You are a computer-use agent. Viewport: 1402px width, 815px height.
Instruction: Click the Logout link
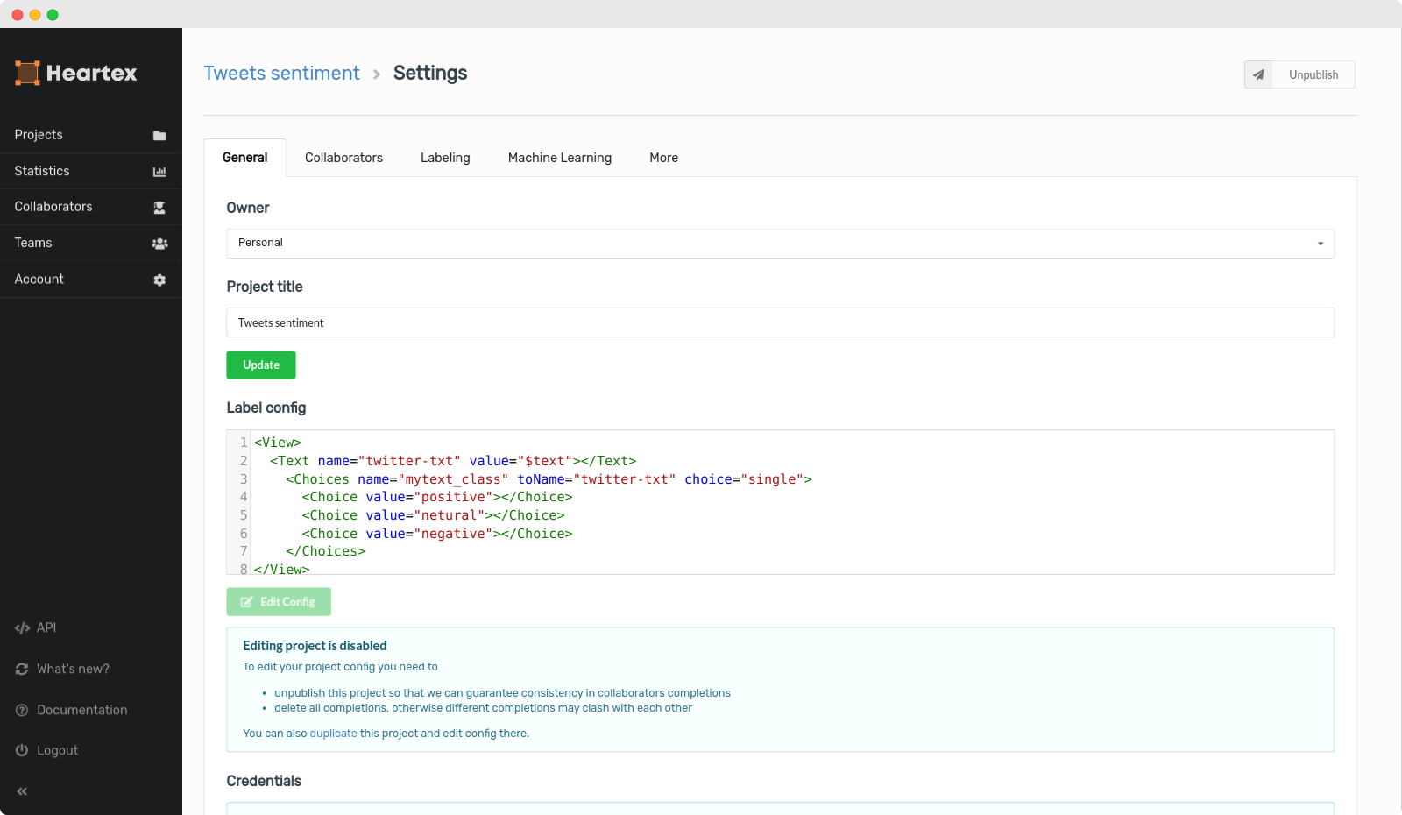click(57, 750)
